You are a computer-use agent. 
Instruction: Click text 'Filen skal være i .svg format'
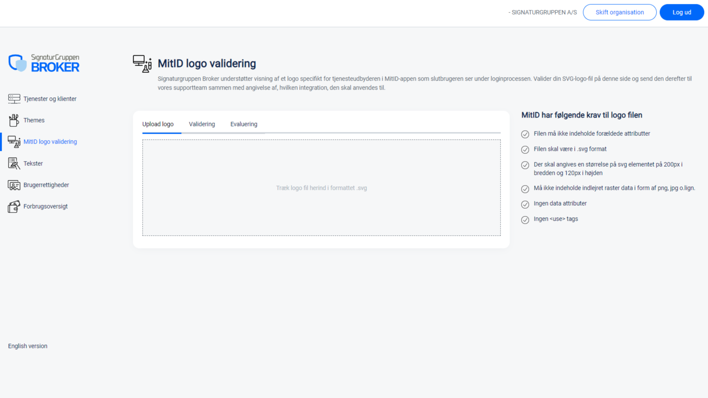(570, 149)
